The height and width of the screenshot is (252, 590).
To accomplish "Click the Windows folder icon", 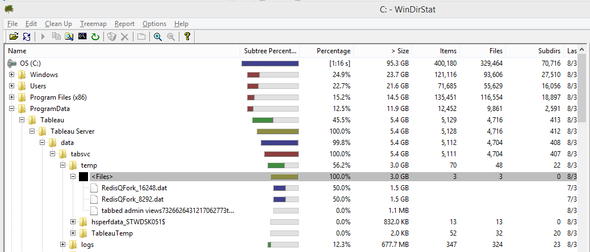I will [x=22, y=75].
